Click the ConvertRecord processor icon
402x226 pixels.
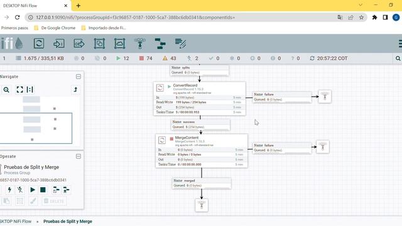point(160,88)
